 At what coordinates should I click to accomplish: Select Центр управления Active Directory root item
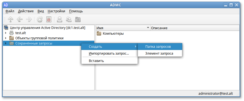[x=47, y=28]
